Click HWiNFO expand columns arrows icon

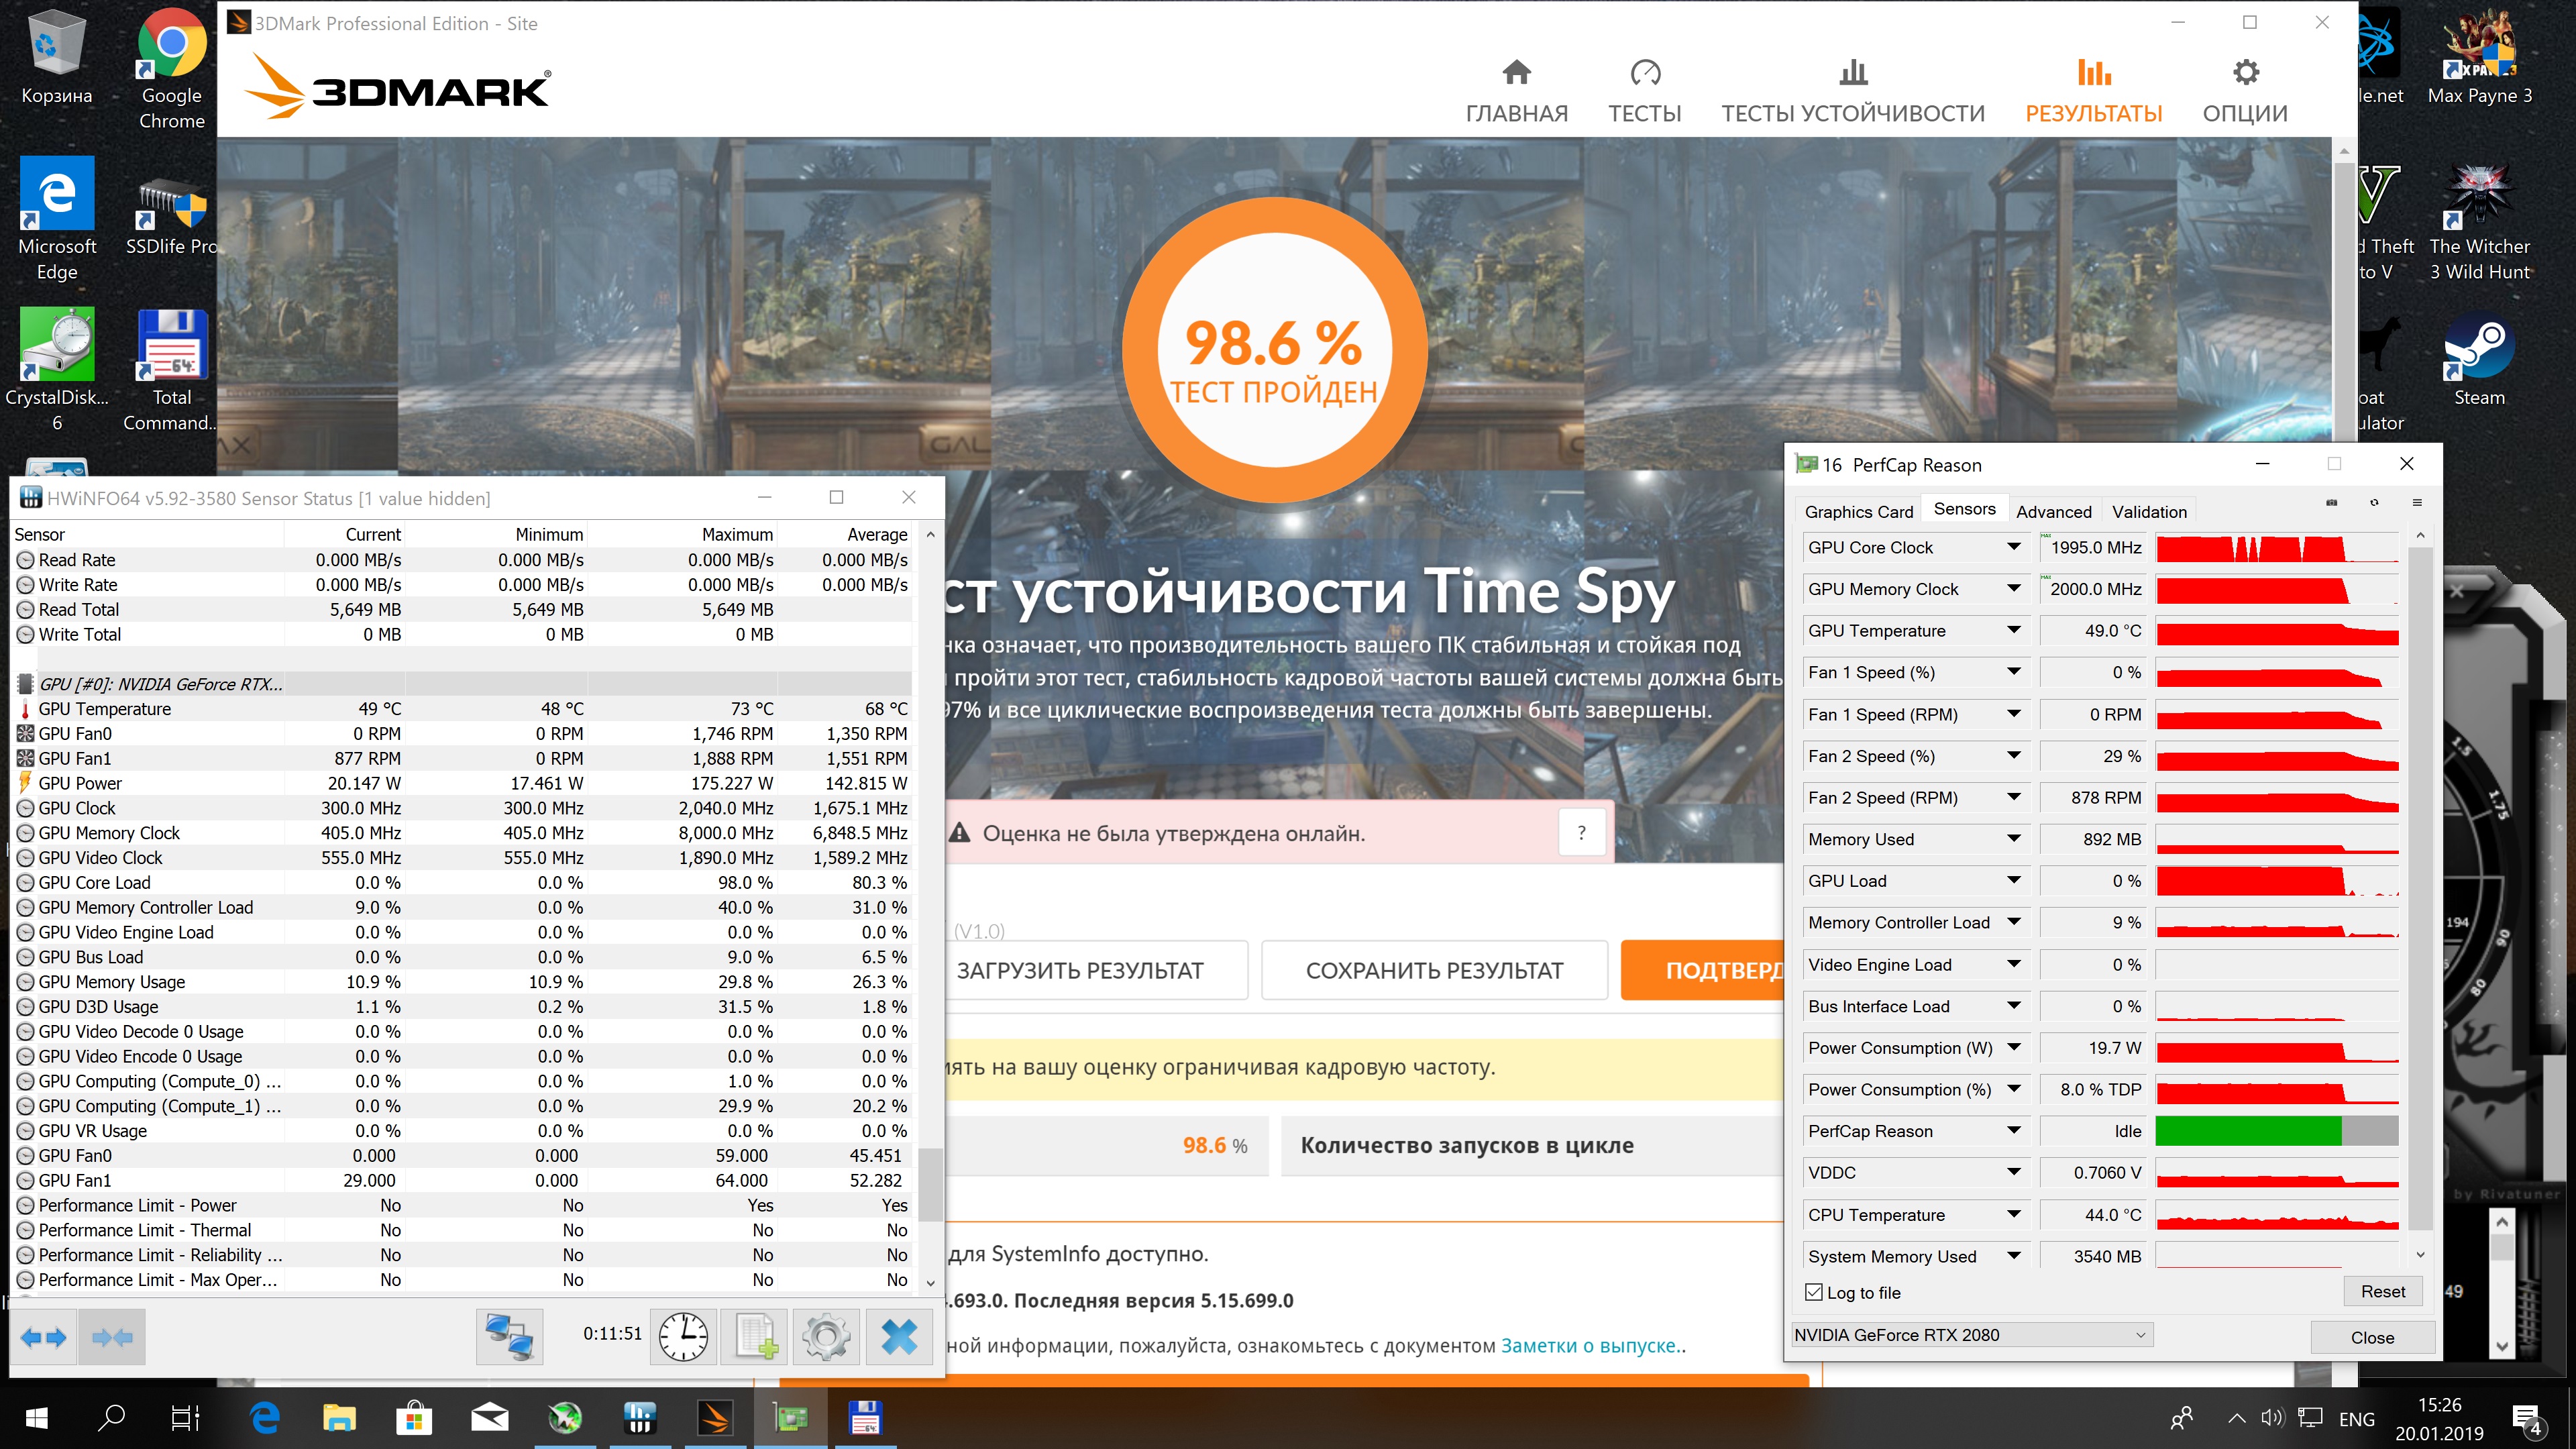[x=43, y=1336]
